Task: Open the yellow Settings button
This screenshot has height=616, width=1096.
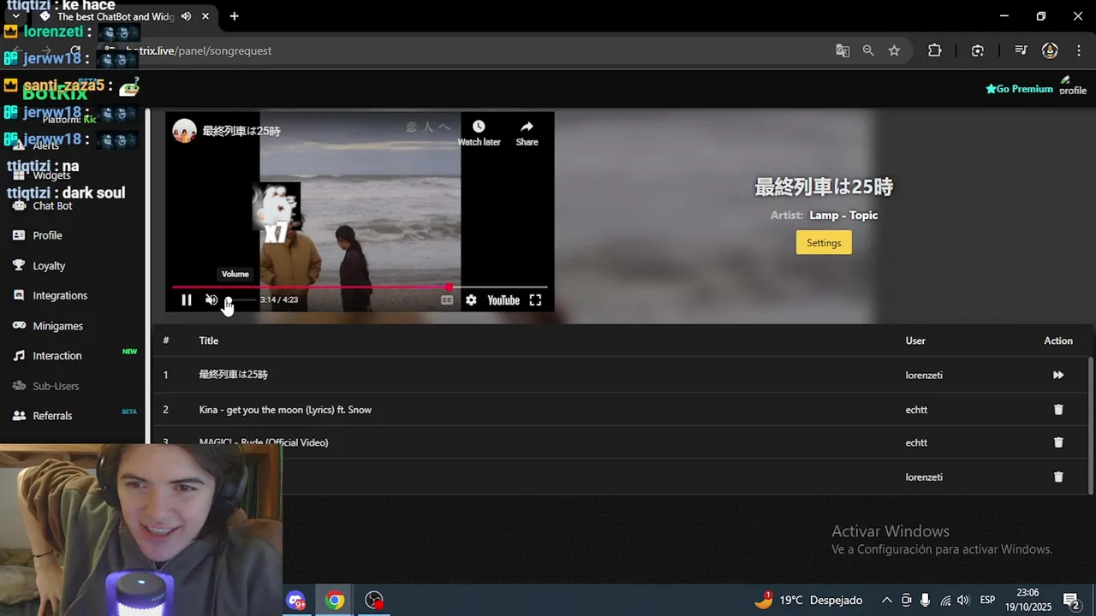Action: click(x=824, y=243)
